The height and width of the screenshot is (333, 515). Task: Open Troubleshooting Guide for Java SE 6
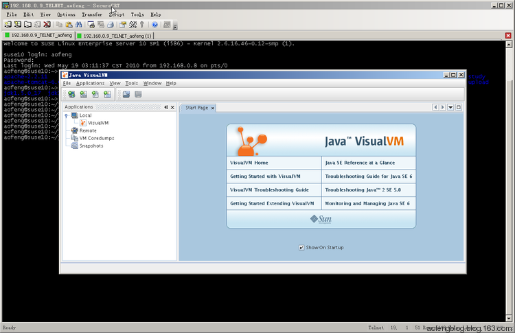(x=369, y=176)
